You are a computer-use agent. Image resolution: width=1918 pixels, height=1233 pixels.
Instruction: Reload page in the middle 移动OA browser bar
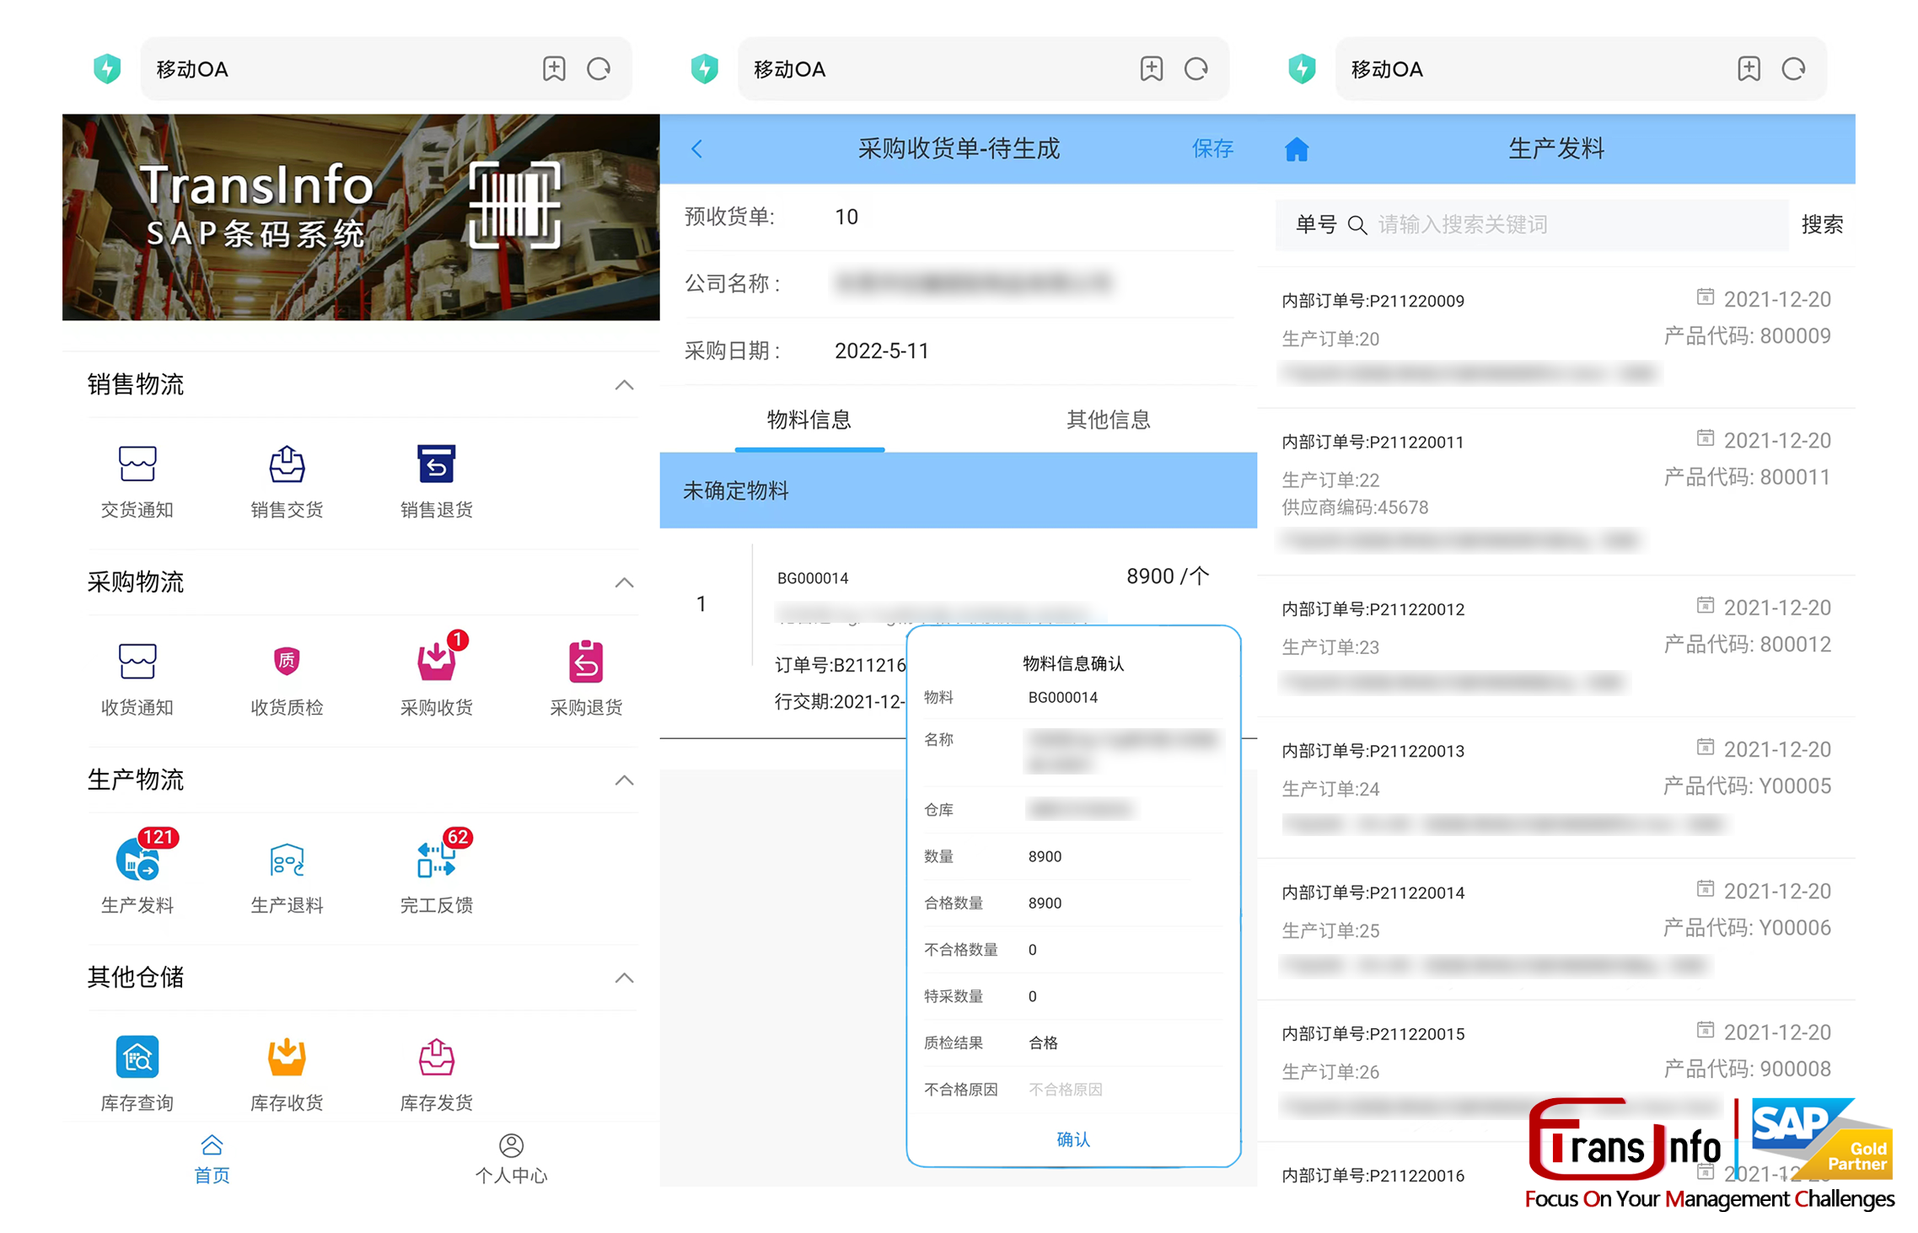[1196, 68]
